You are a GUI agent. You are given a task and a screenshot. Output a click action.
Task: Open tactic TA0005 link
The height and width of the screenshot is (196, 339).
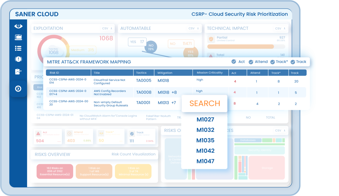(x=144, y=80)
